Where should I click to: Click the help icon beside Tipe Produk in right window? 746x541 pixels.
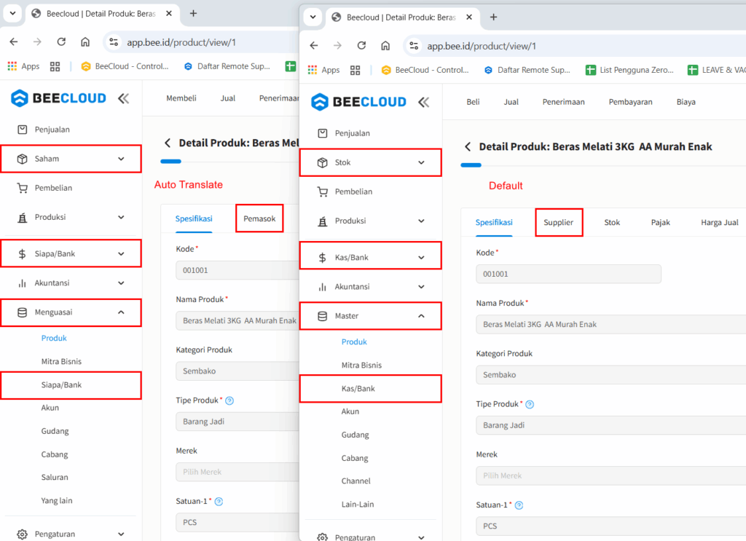pyautogui.click(x=530, y=404)
